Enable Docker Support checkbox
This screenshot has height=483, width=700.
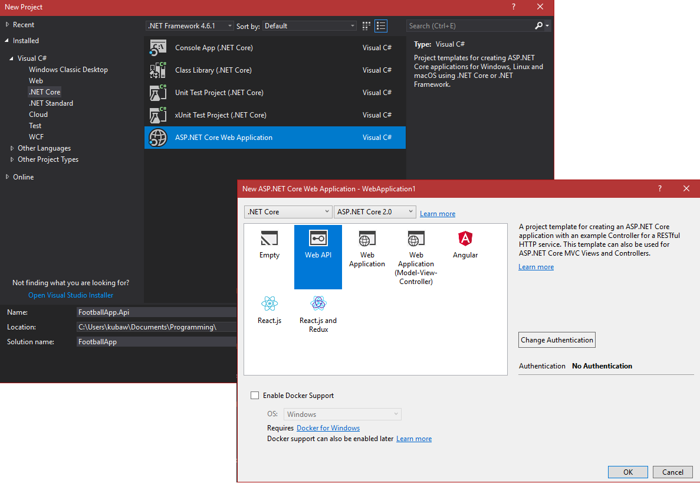(x=255, y=396)
